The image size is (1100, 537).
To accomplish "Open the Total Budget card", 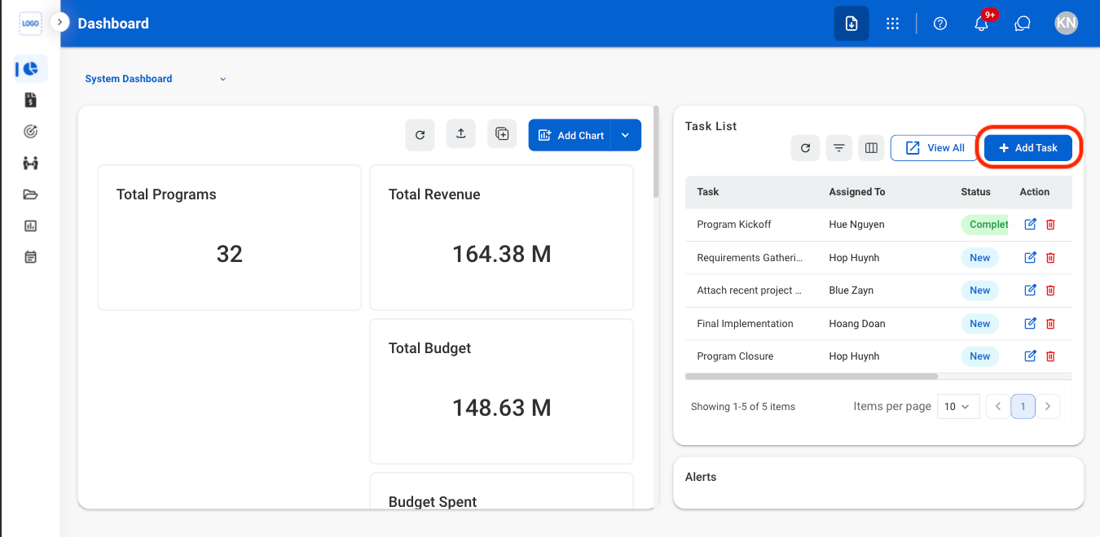I will (502, 391).
